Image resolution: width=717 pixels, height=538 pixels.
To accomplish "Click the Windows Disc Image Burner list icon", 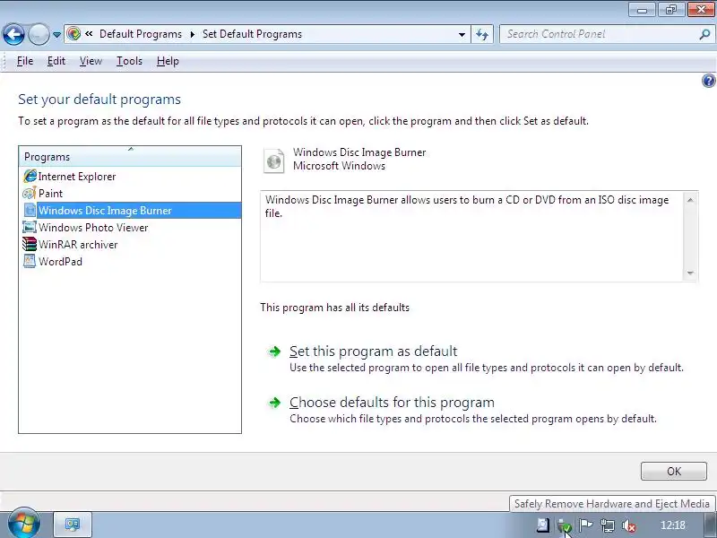I will pyautogui.click(x=30, y=211).
